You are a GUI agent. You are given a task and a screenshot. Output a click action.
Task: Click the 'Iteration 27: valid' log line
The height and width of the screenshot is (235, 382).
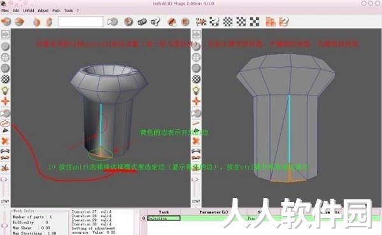(x=91, y=212)
